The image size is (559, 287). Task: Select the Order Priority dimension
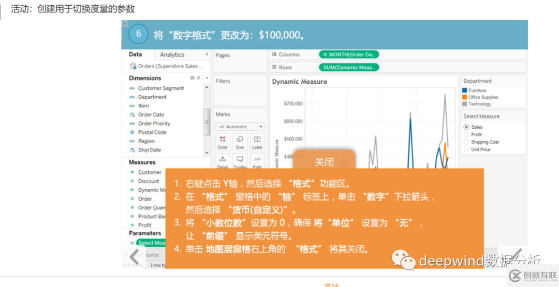154,124
